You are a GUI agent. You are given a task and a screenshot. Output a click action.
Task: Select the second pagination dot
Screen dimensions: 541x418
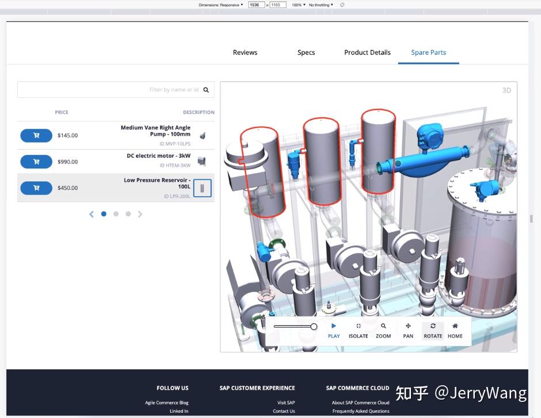pos(116,213)
